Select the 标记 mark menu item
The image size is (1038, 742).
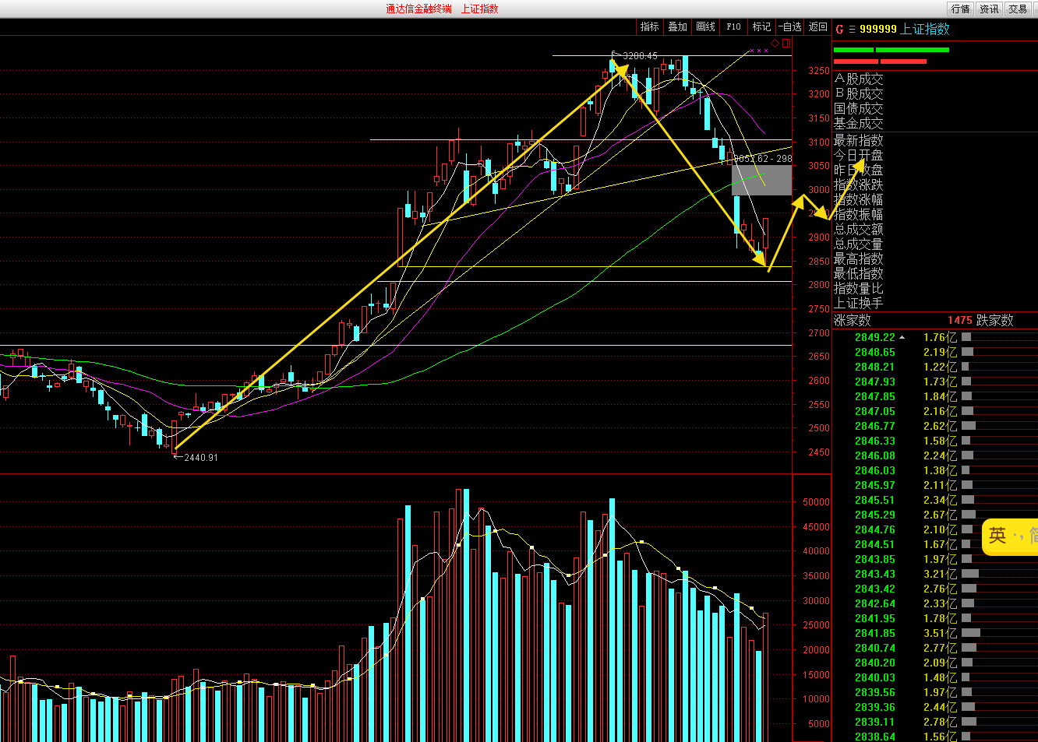click(x=761, y=26)
